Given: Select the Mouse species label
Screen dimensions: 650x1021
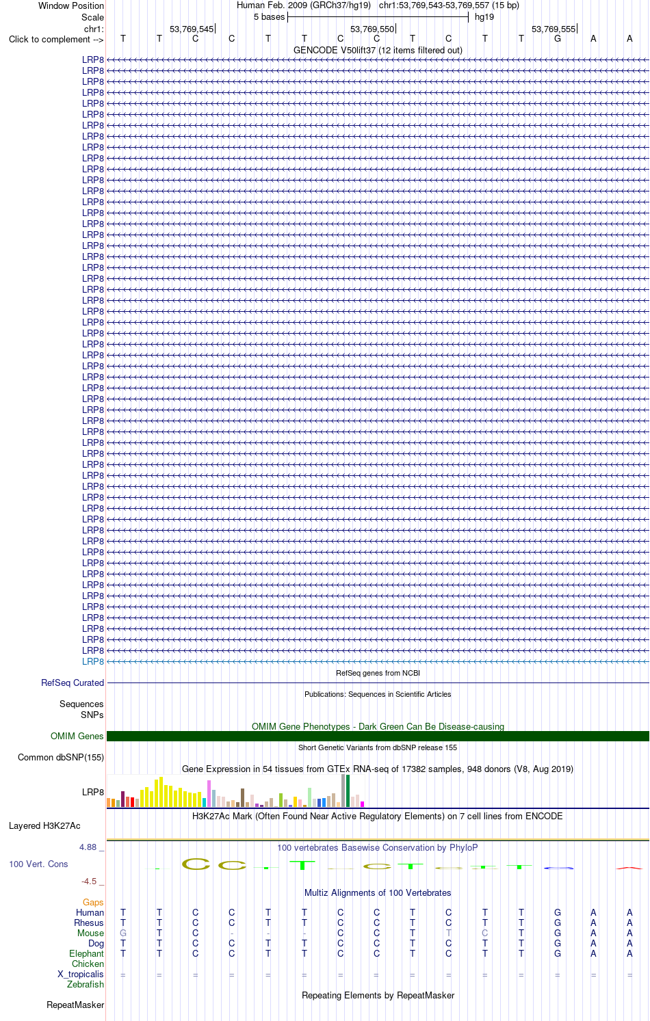Looking at the screenshot, I should [90, 933].
